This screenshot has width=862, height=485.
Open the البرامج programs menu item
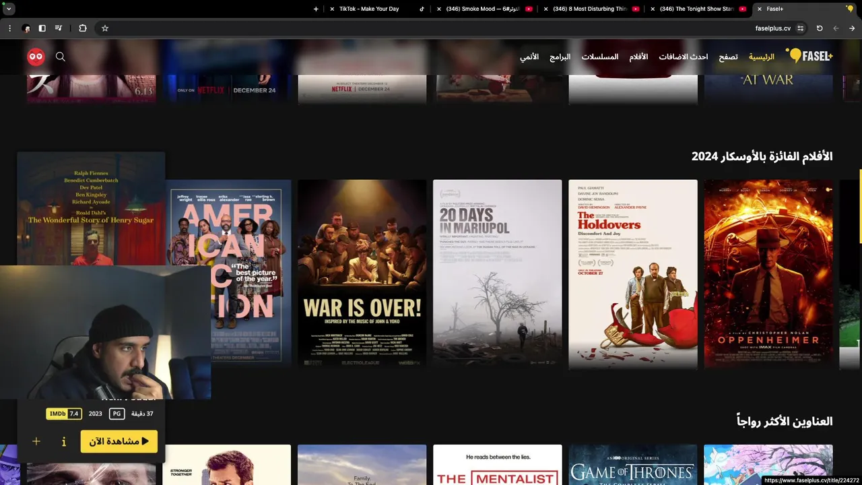tap(560, 57)
